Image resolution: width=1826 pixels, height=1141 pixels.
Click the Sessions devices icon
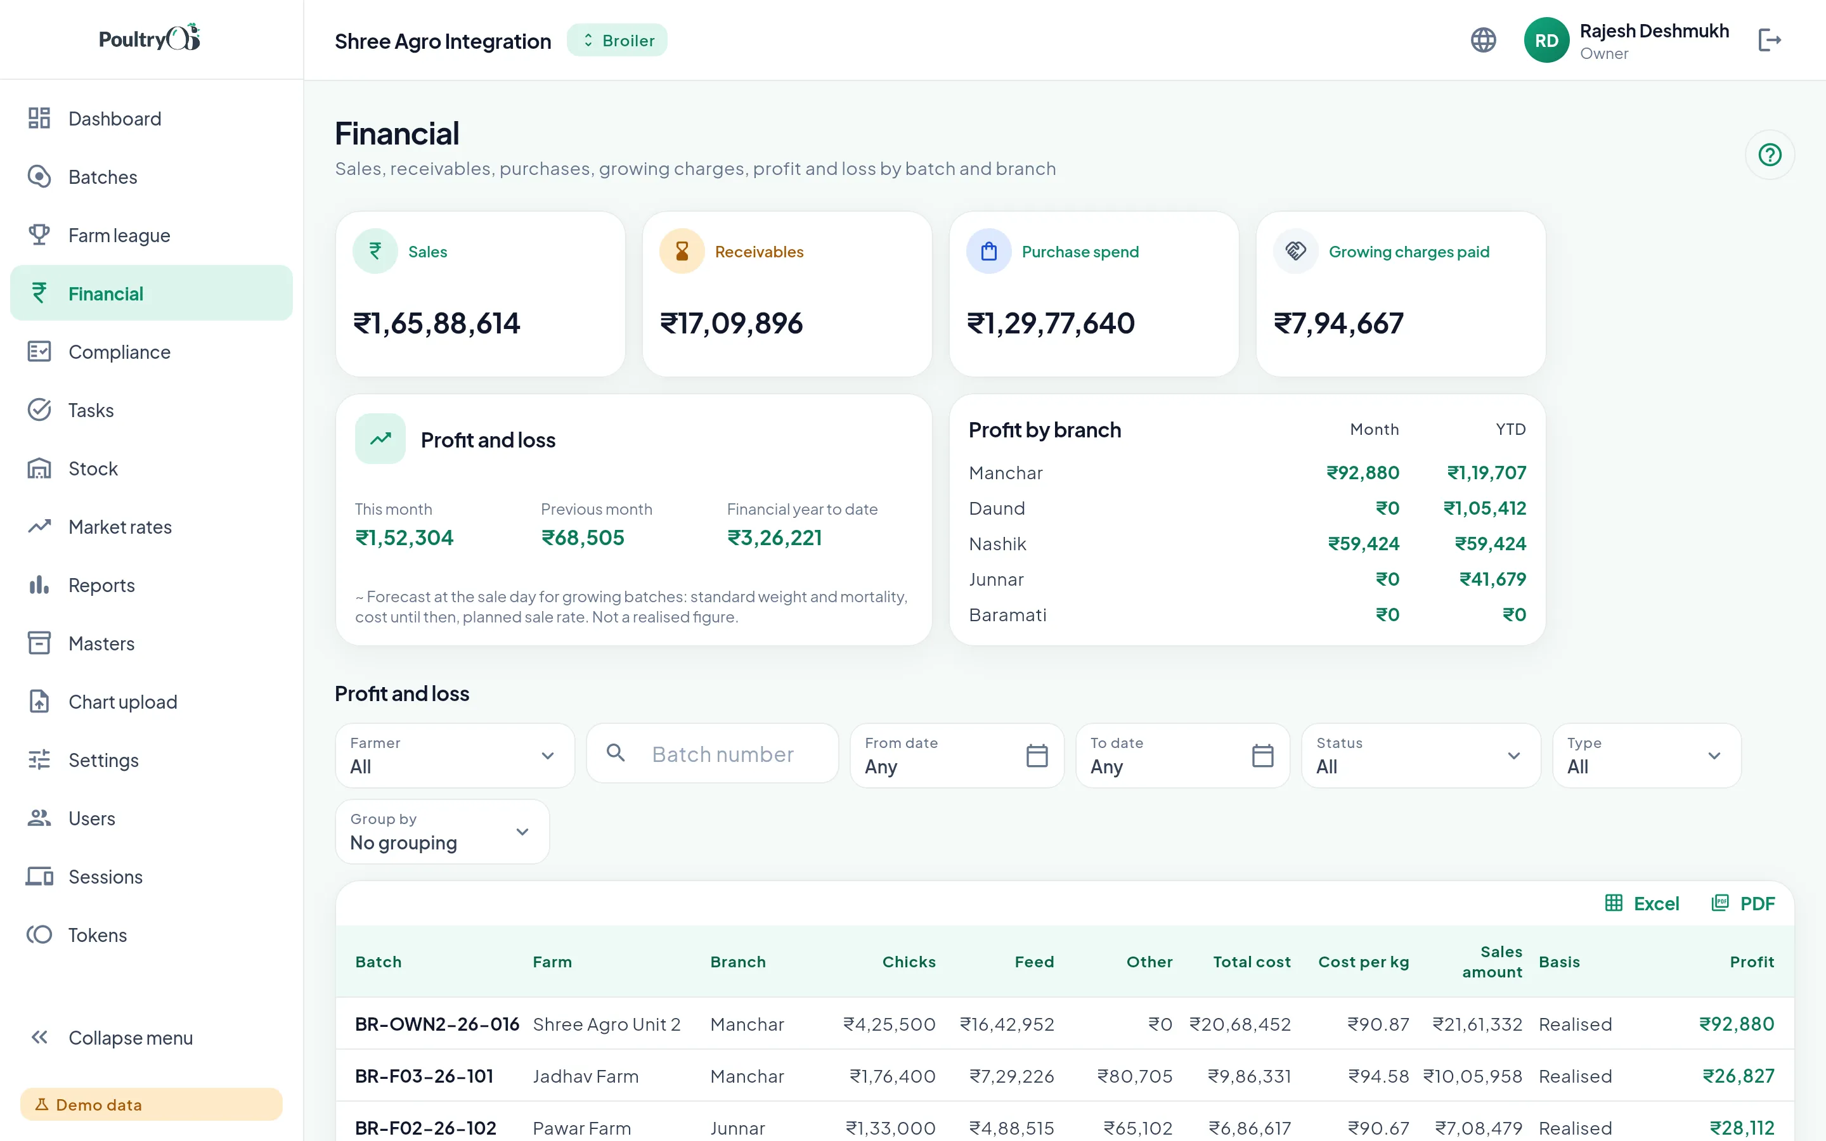coord(39,876)
